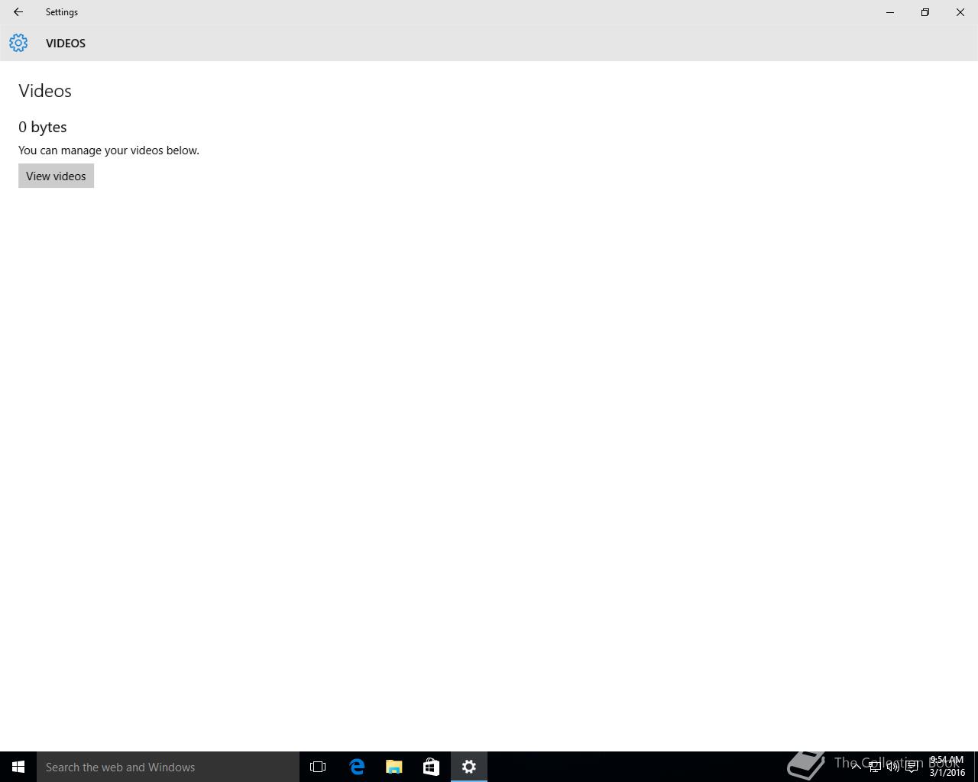Click the Settings gear icon beside VIDEOS
This screenshot has width=978, height=782.
pos(18,43)
